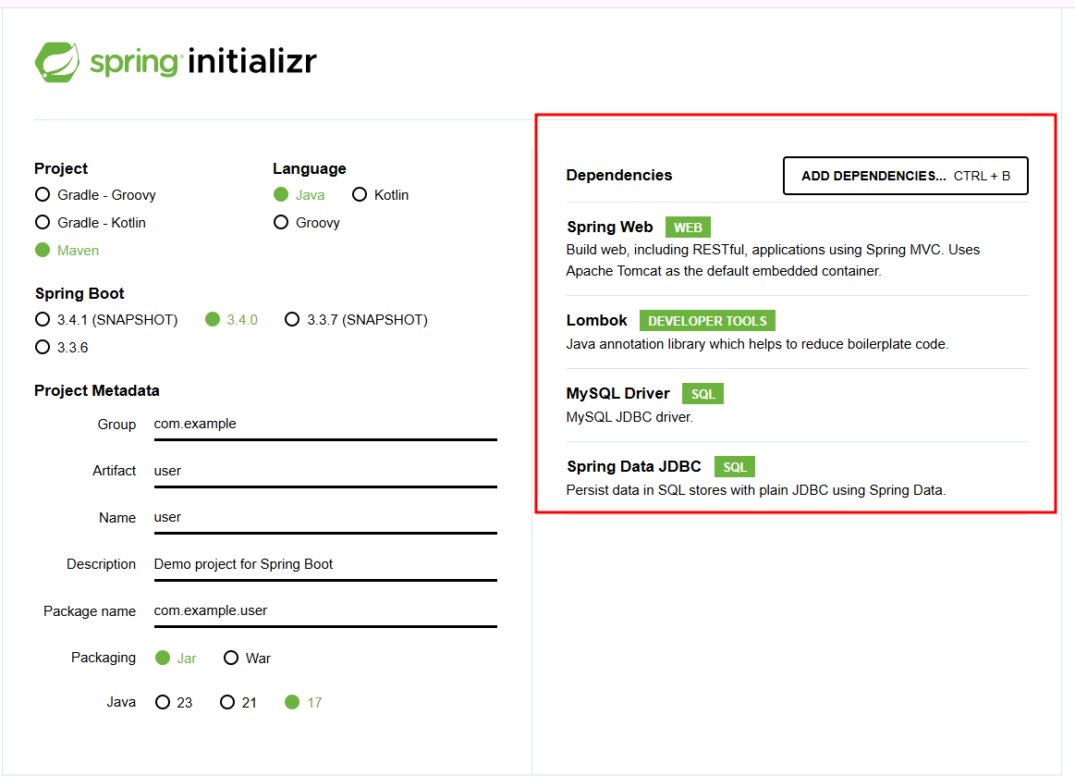The width and height of the screenshot is (1075, 776).
Task: Click the MySQL Driver dependency title
Action: [x=617, y=394]
